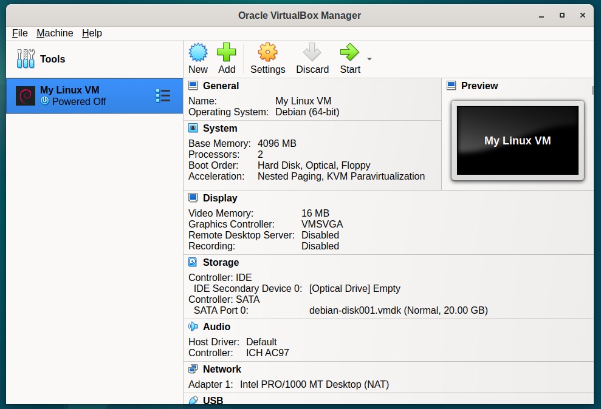Click the Operating System value Debian (64-bit)

(x=307, y=112)
